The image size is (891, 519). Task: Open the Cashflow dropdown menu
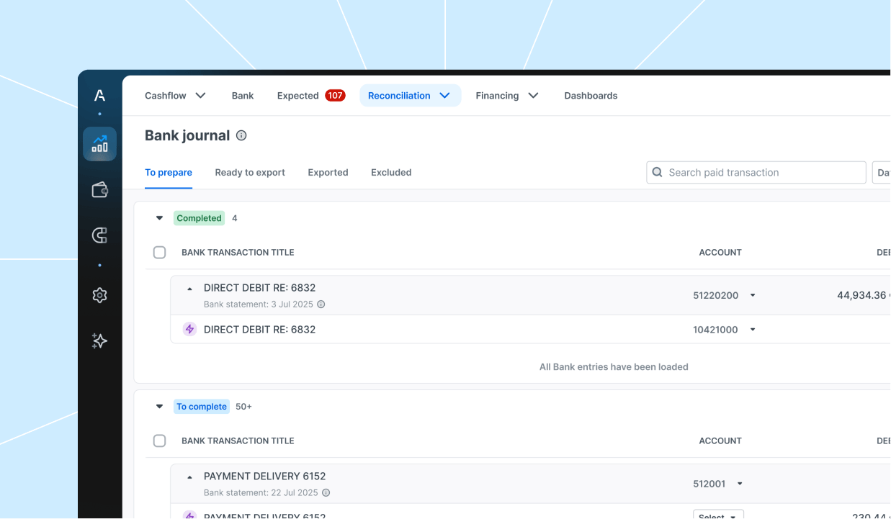[x=176, y=96]
